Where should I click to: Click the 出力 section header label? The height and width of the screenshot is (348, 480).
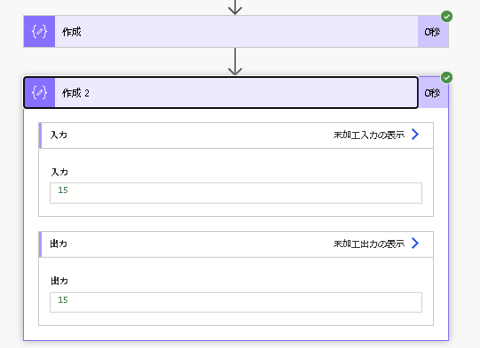tap(59, 244)
